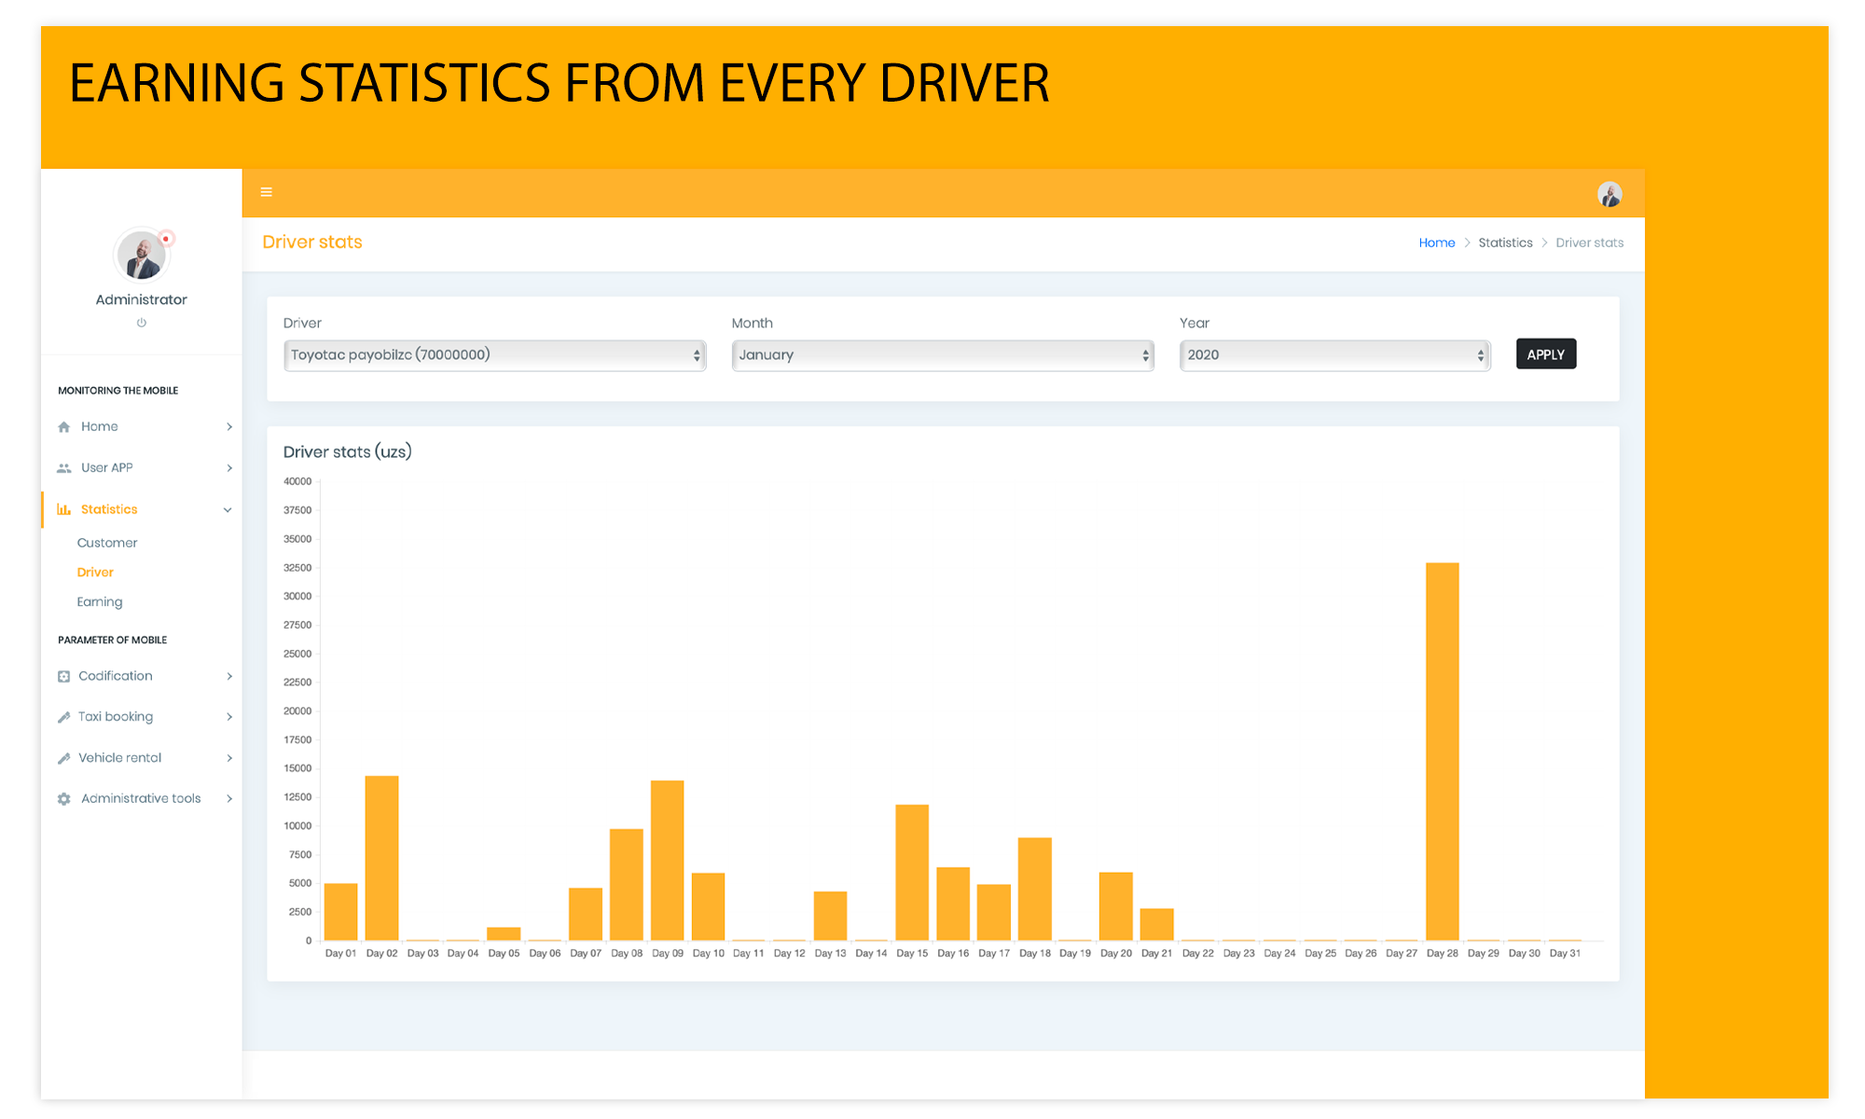Open the Customer statistics submenu
This screenshot has width=1865, height=1119.
point(107,543)
